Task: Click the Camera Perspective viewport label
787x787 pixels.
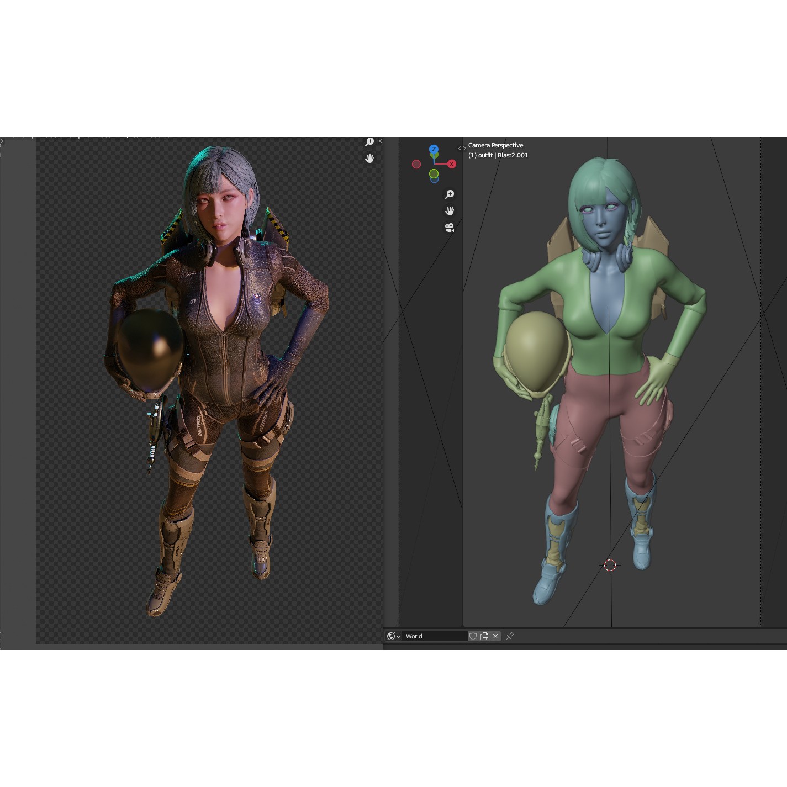Action: tap(495, 145)
